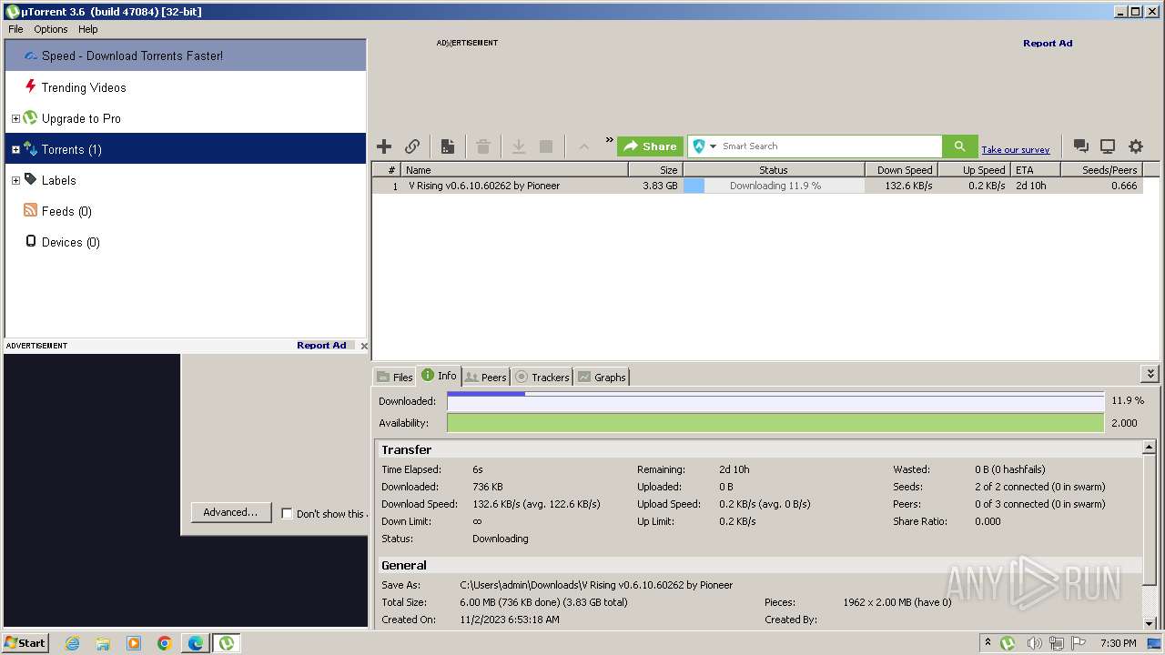Click the Labels tag icon in the sidebar

tap(31, 179)
